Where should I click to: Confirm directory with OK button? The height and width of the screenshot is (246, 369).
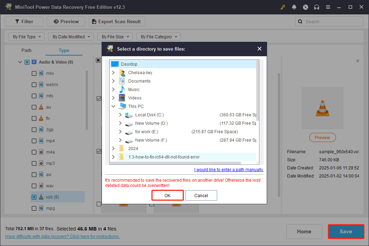pyautogui.click(x=167, y=195)
